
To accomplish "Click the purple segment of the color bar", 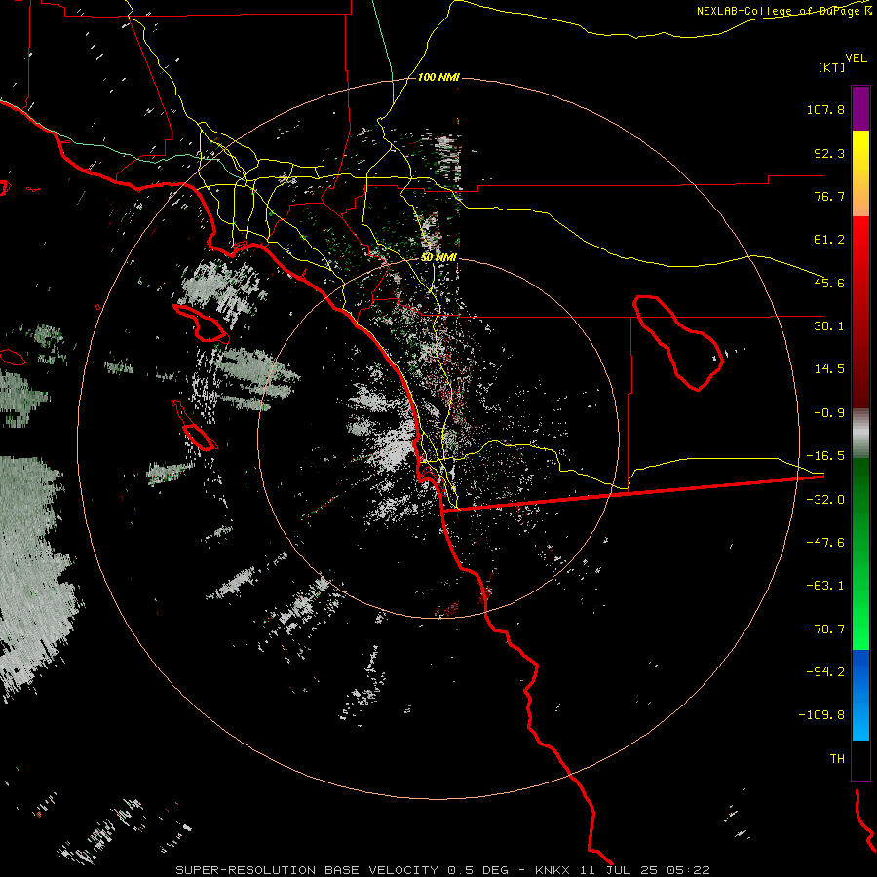I will point(860,108).
